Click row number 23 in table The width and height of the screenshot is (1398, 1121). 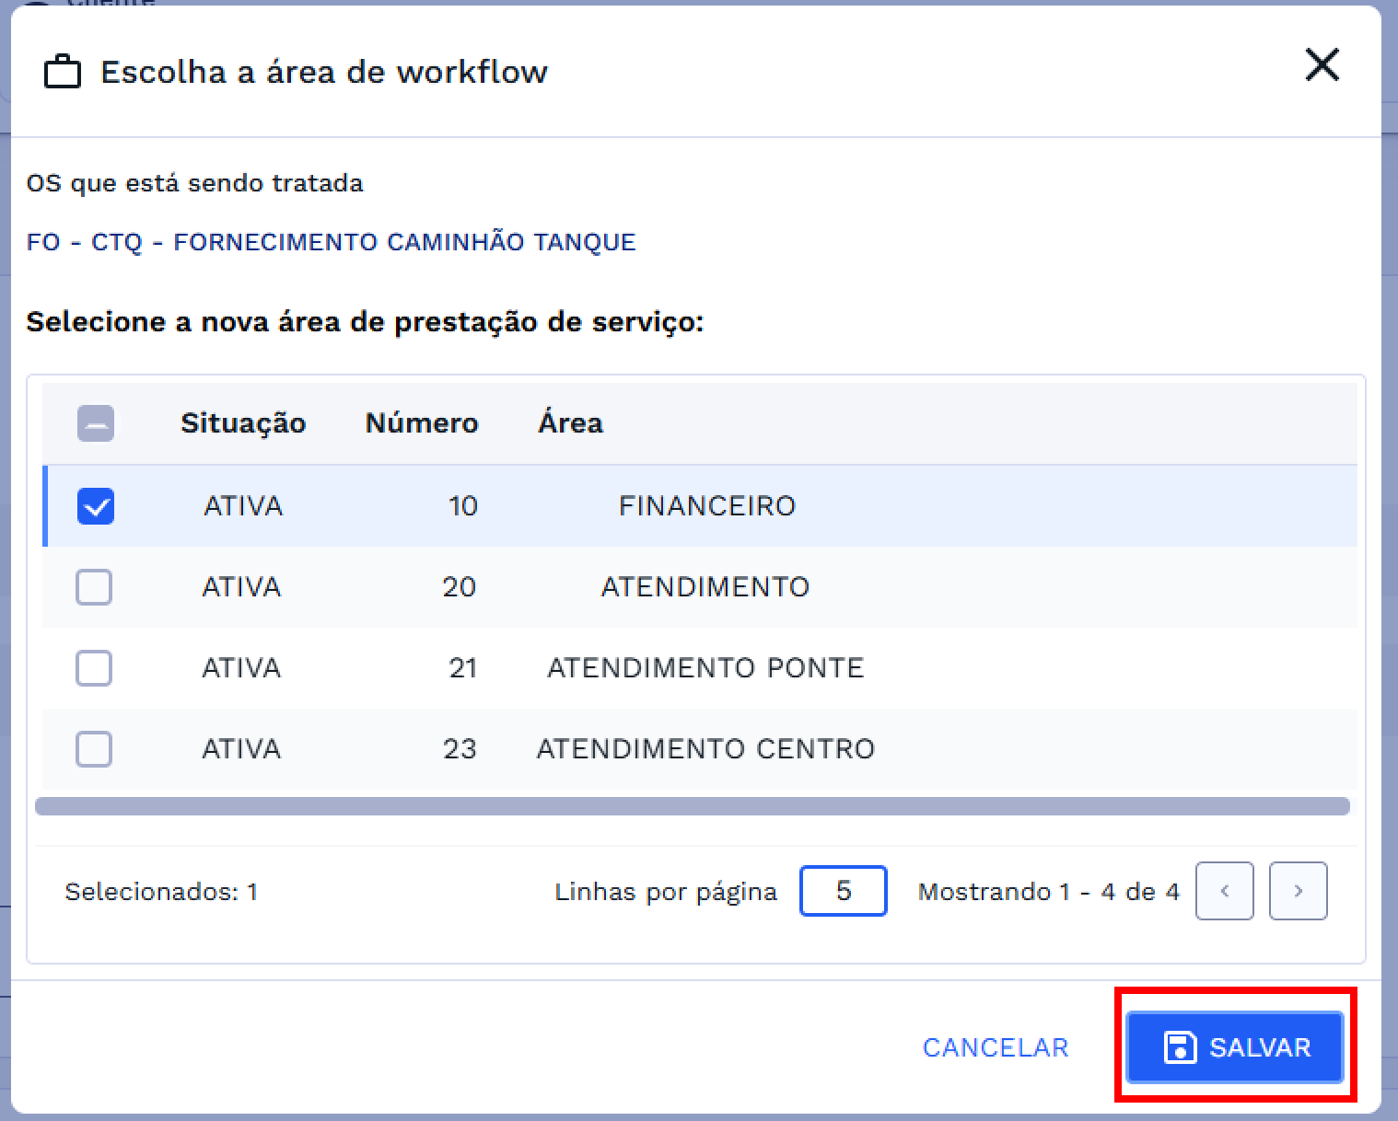click(x=460, y=749)
